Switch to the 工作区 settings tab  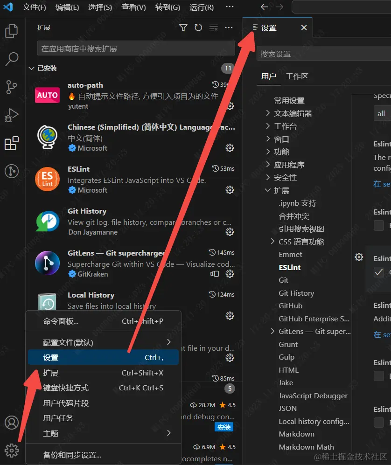click(297, 76)
